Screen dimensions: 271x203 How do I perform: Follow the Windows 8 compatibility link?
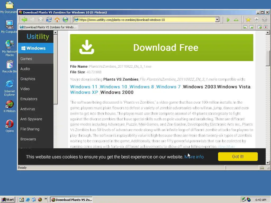142,87
